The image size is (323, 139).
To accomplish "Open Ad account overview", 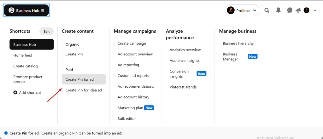I will pyautogui.click(x=135, y=54).
